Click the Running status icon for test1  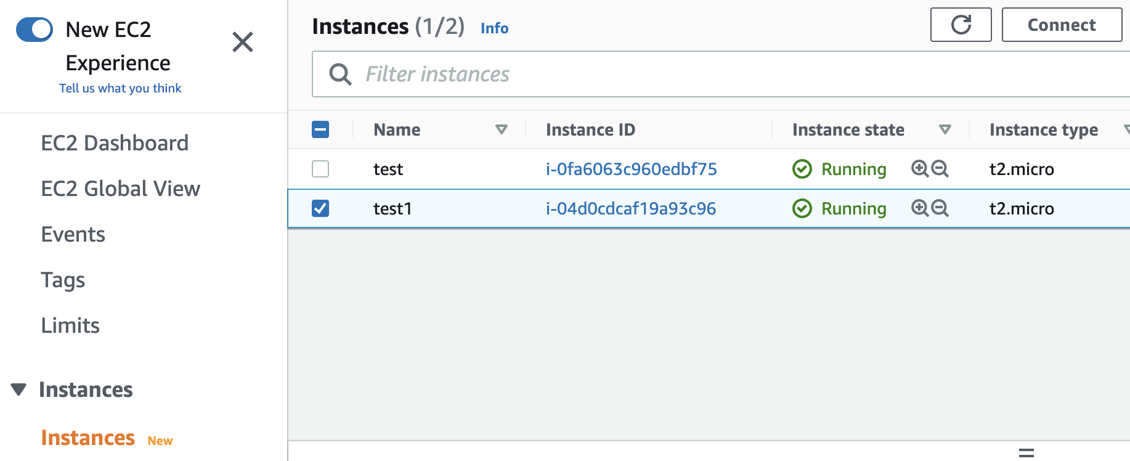(x=802, y=208)
